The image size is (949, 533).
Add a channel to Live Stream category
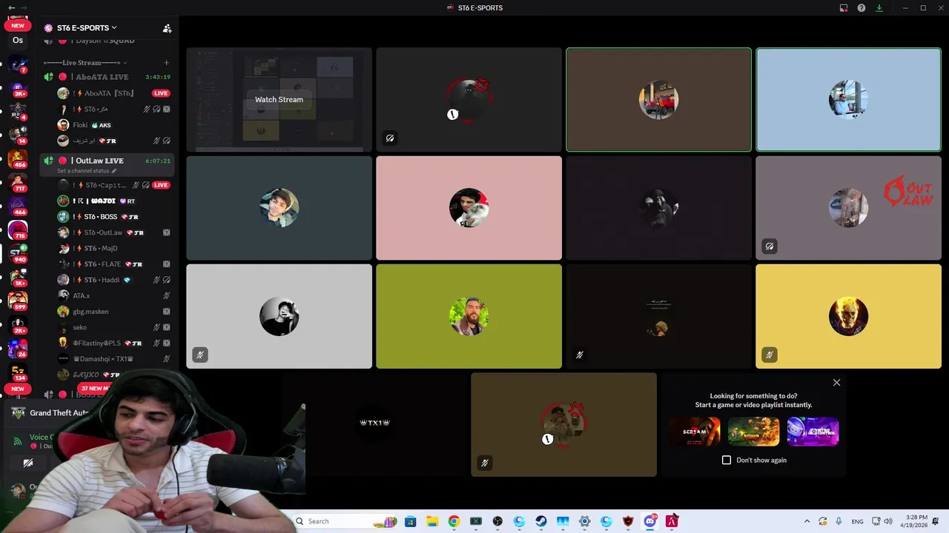coord(166,63)
